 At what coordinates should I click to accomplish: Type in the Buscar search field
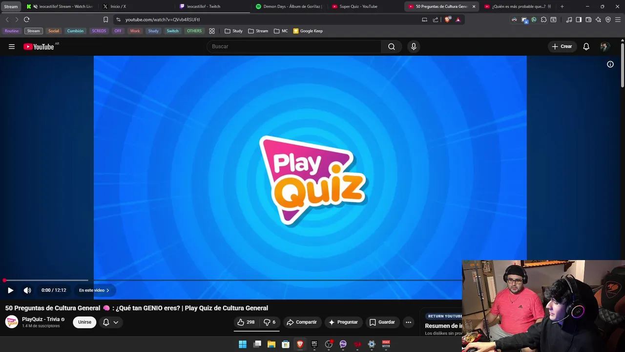(294, 46)
